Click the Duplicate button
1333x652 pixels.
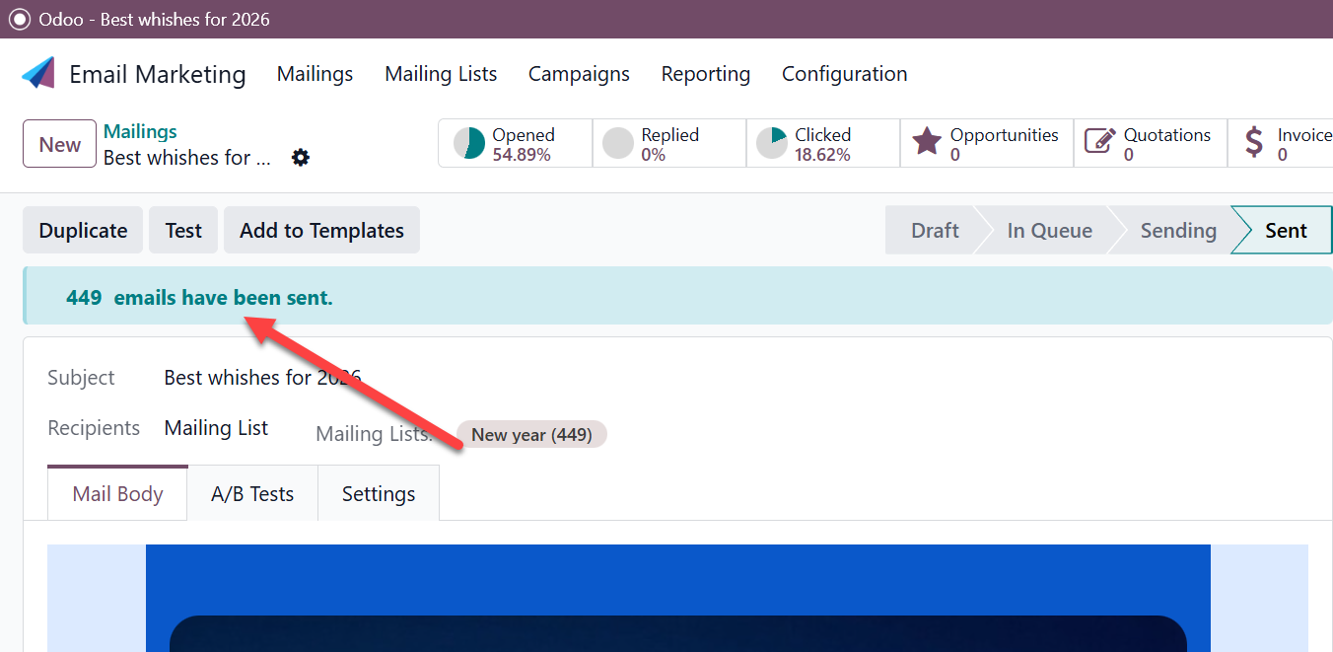(x=83, y=231)
